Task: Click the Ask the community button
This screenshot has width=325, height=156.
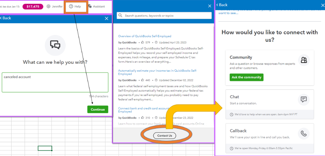Action: (246, 77)
